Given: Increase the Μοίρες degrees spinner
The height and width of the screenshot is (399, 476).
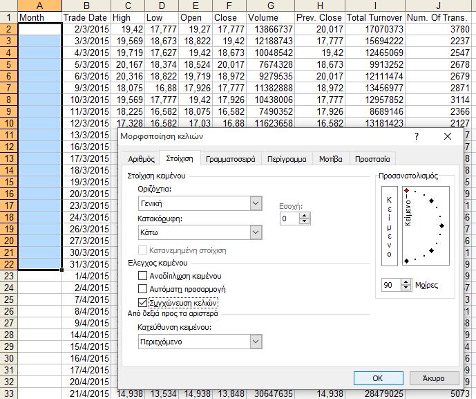Looking at the screenshot, I should pos(406,282).
